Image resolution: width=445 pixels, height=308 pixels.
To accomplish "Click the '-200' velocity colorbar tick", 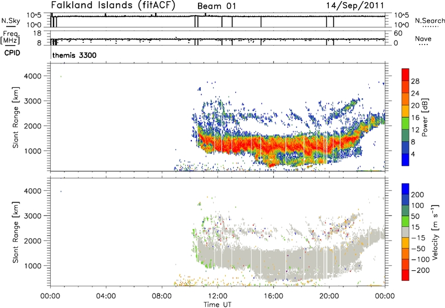I will tap(420, 270).
